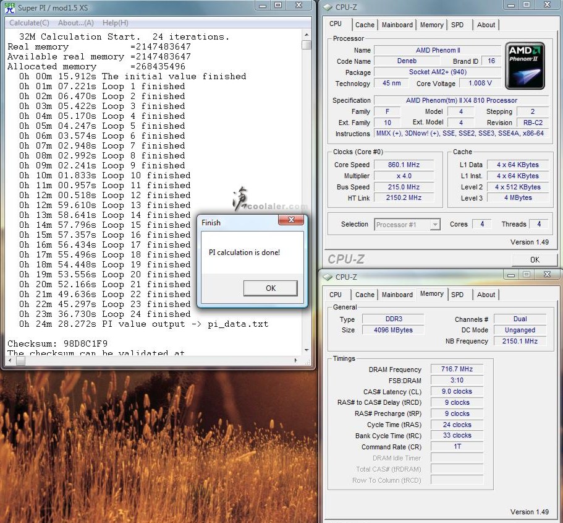Click the Bank Cycle Time value 33 clocks
Screen dimensions: 563x523
[x=457, y=435]
